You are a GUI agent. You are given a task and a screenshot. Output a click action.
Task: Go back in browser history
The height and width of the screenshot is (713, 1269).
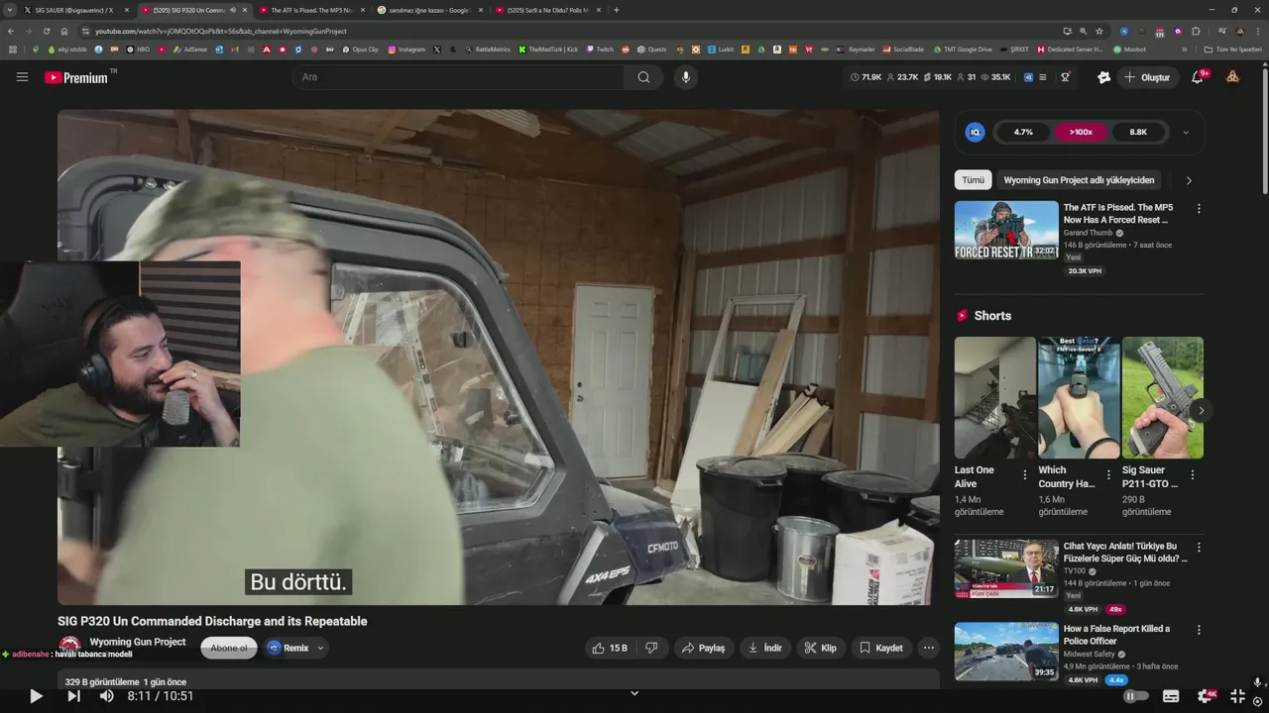(11, 31)
